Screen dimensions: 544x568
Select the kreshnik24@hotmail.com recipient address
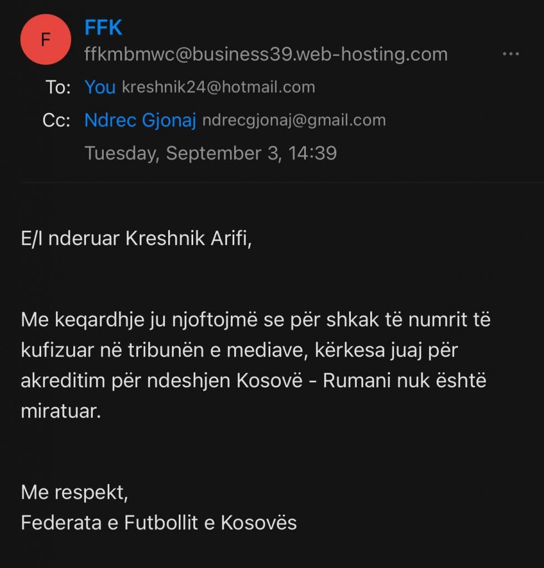click(219, 87)
